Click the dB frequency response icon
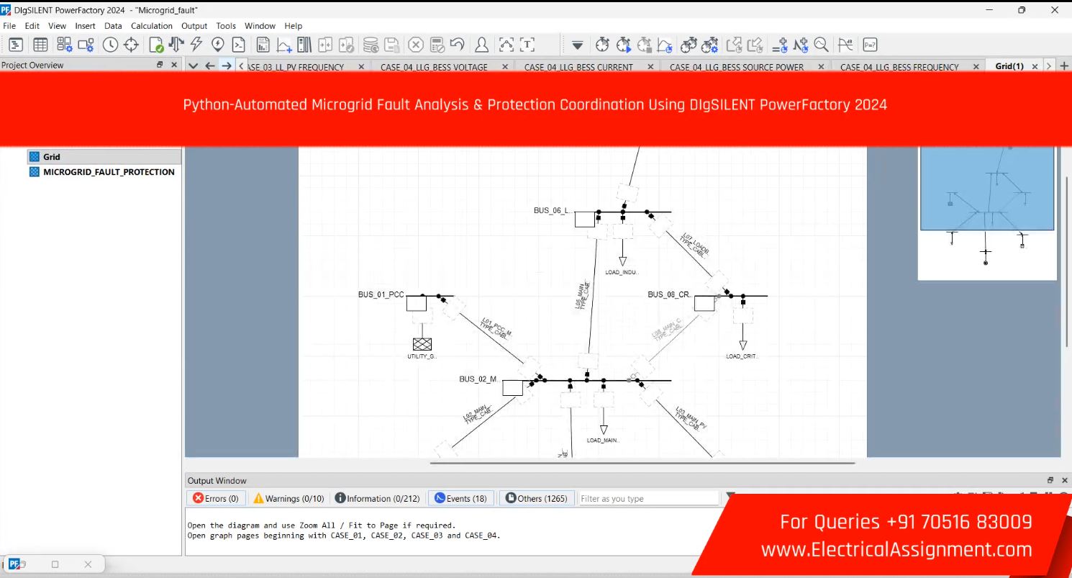This screenshot has width=1072, height=578. [x=846, y=45]
